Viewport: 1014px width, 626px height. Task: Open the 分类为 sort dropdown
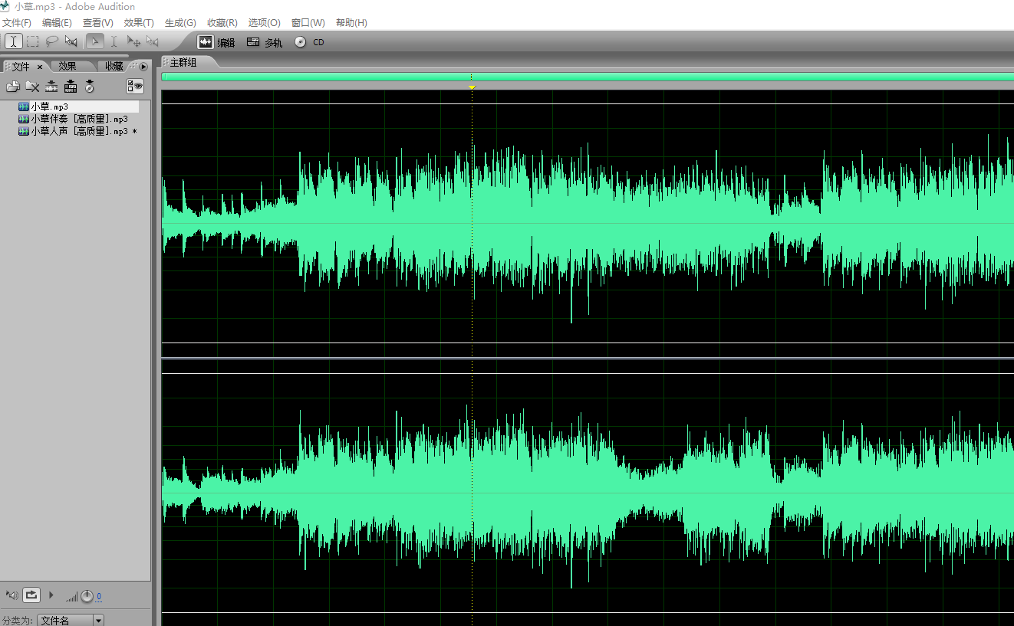click(71, 620)
